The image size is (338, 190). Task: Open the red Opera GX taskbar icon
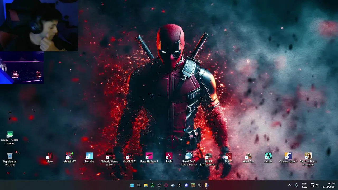[166, 185]
